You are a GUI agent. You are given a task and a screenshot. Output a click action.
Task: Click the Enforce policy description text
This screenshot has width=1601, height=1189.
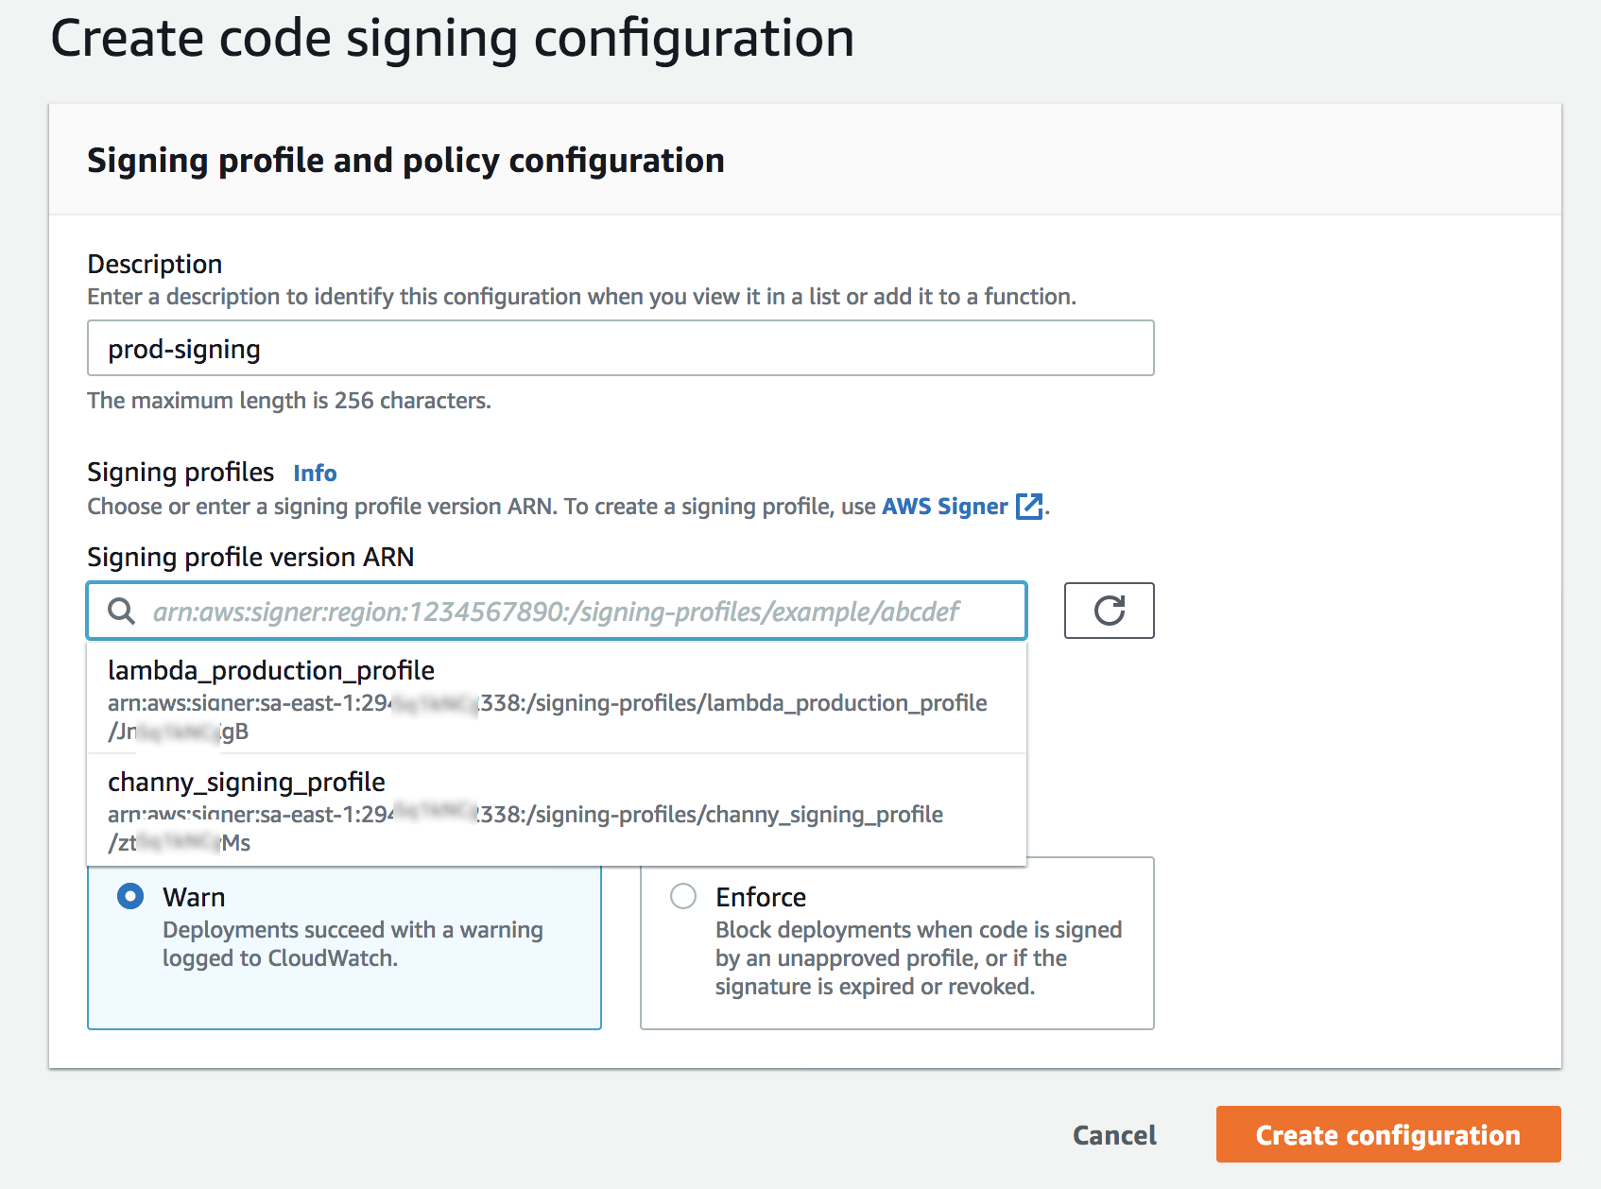[918, 958]
